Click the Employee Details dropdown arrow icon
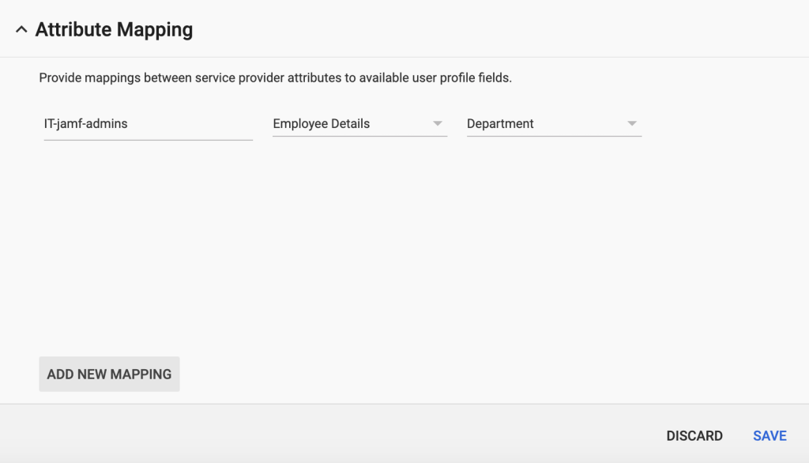The width and height of the screenshot is (809, 463). click(437, 124)
